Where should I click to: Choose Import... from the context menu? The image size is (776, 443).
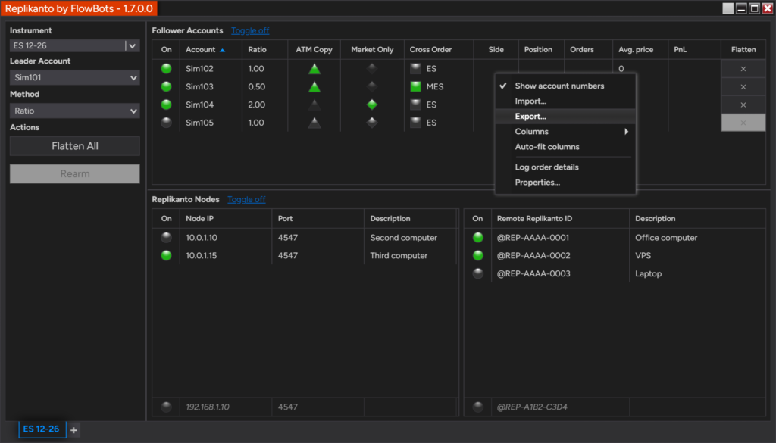coord(565,101)
